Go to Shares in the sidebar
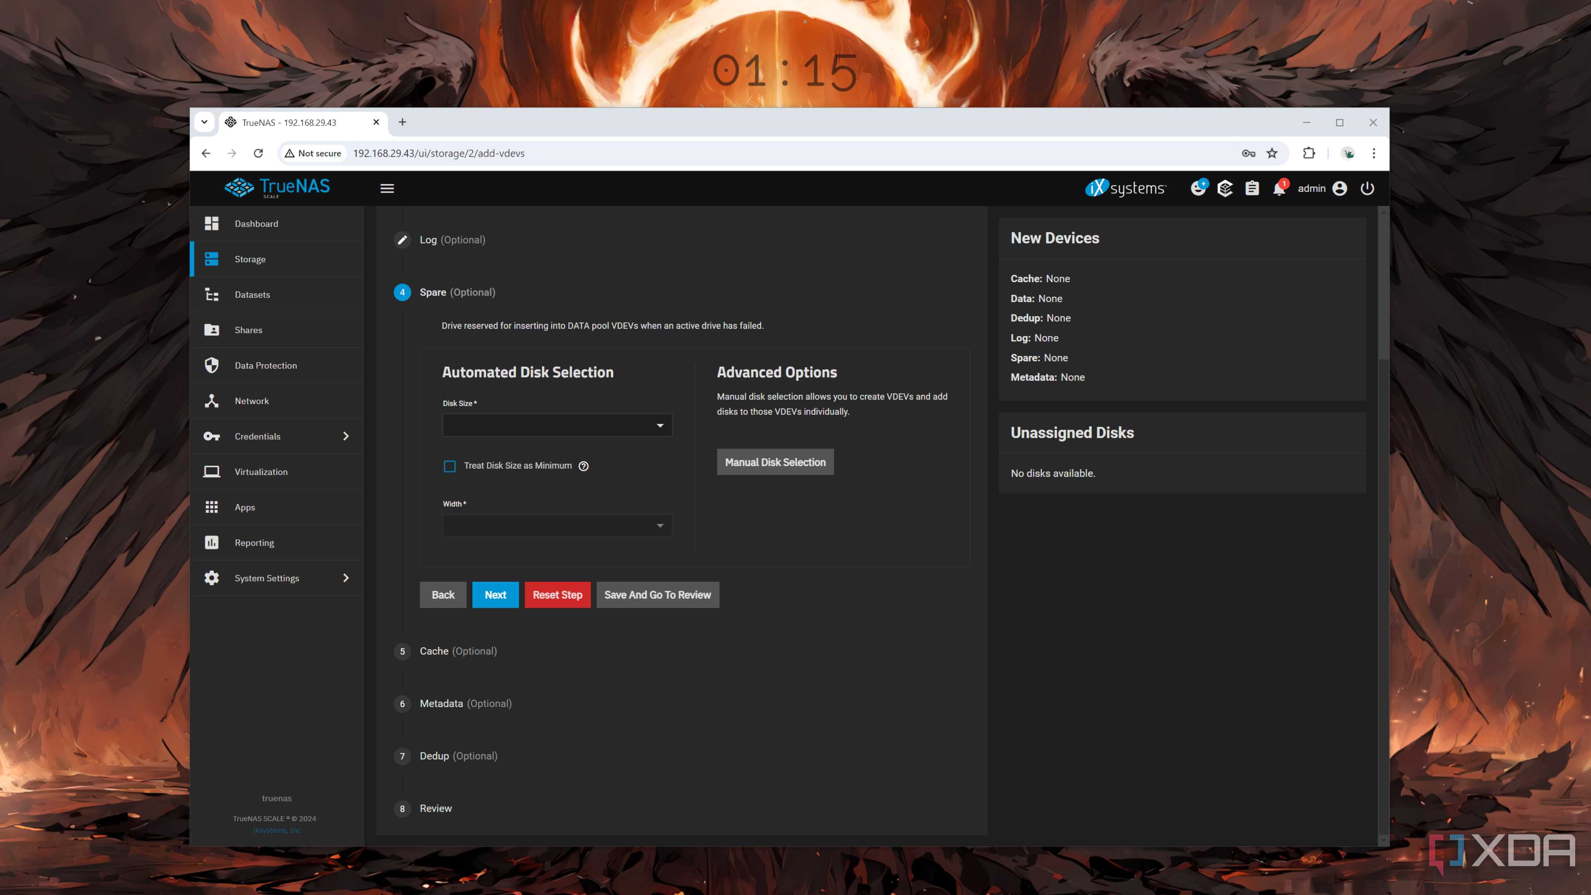Viewport: 1591px width, 895px height. 277,330
